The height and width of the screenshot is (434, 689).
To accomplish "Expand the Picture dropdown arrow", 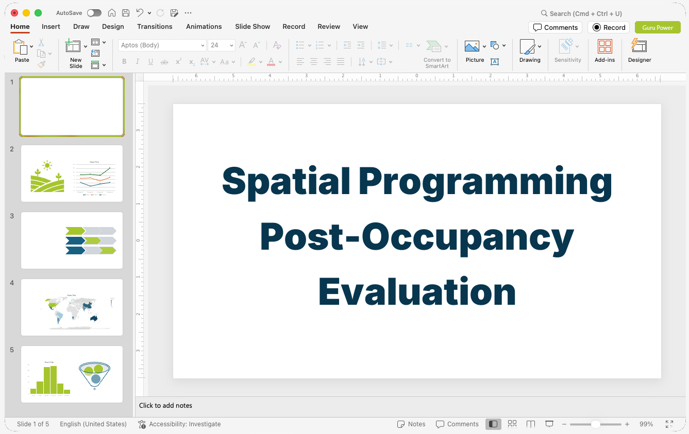I will click(x=484, y=46).
